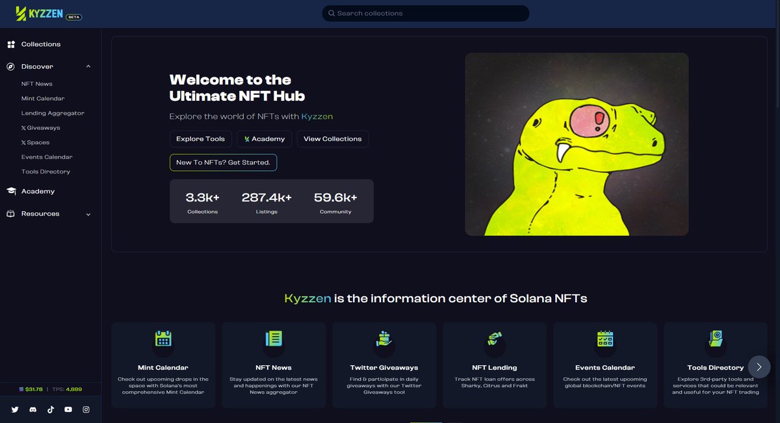Click the $31.78 Solana price text

(x=34, y=389)
